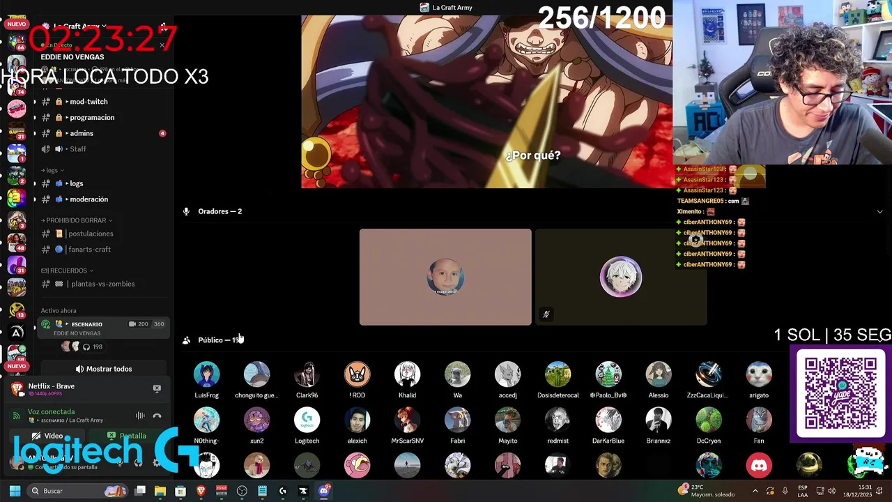Open the Khalid audience avatar
The width and height of the screenshot is (892, 502).
coord(407,374)
